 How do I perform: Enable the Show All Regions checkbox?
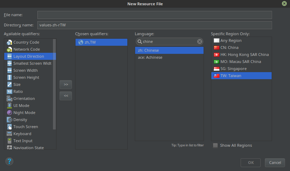click(216, 145)
